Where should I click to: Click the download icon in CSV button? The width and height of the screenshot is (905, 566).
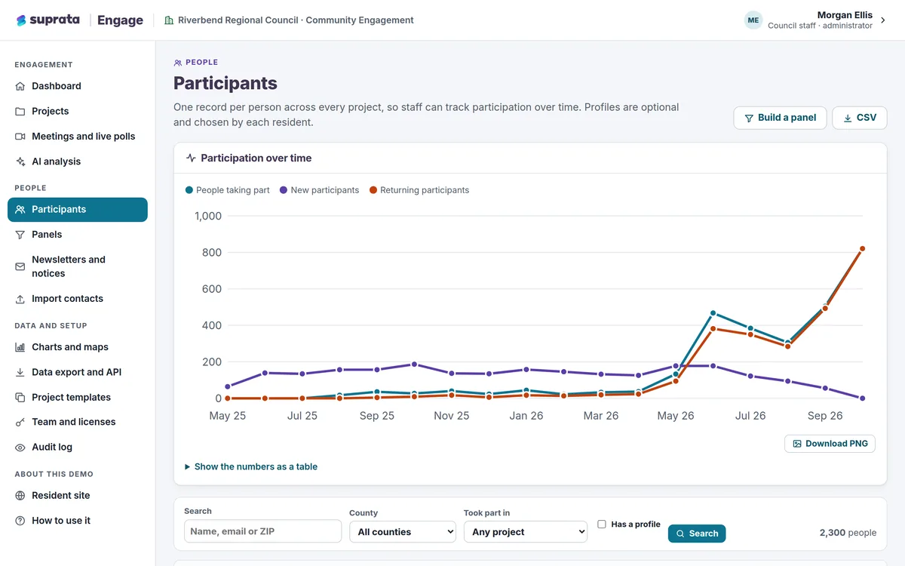(x=848, y=118)
